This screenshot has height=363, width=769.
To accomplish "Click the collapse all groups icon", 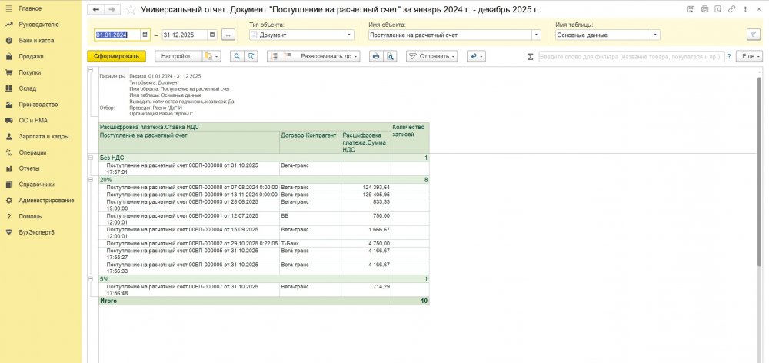I will click(288, 56).
